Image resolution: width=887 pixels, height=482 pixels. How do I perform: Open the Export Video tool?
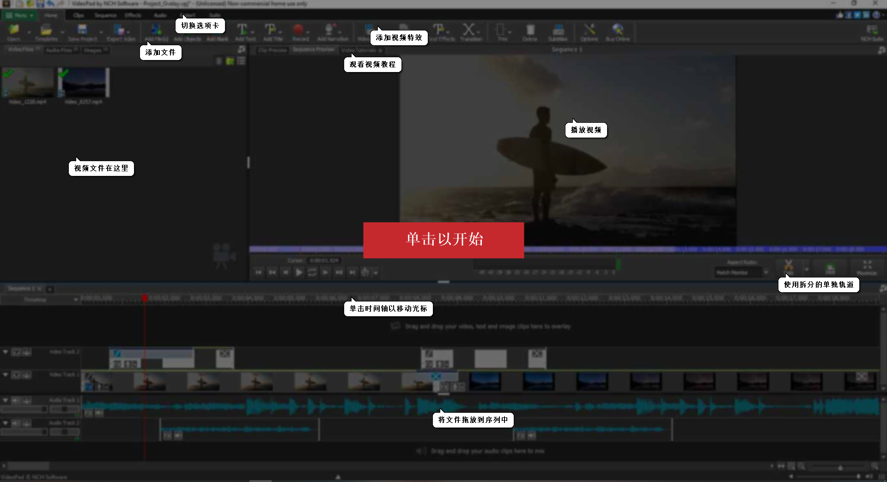[x=119, y=30]
